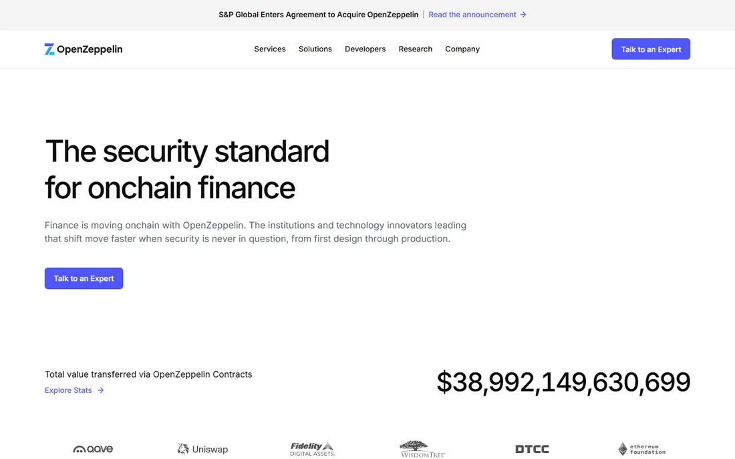This screenshot has width=735, height=459.
Task: Click Talk to an Expert in header
Action: tap(651, 49)
